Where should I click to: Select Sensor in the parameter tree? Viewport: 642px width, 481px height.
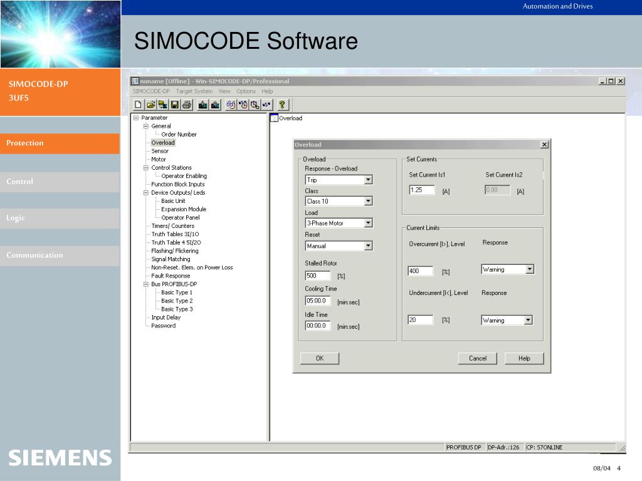coord(160,151)
